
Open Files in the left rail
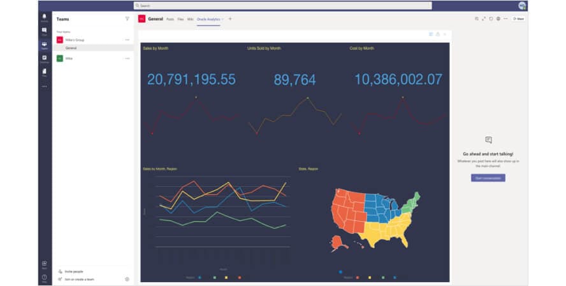click(44, 72)
